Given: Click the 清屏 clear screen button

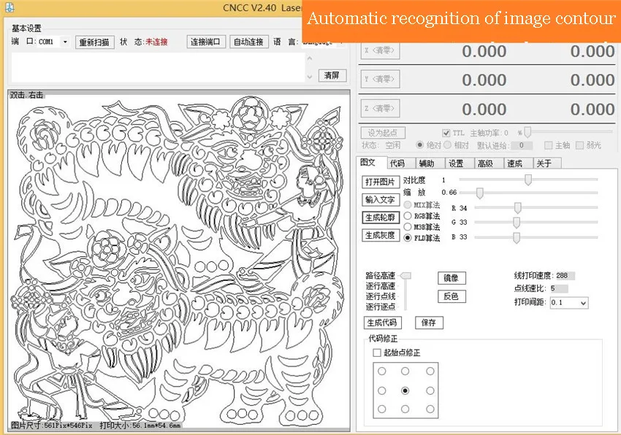Looking at the screenshot, I should click(x=332, y=75).
